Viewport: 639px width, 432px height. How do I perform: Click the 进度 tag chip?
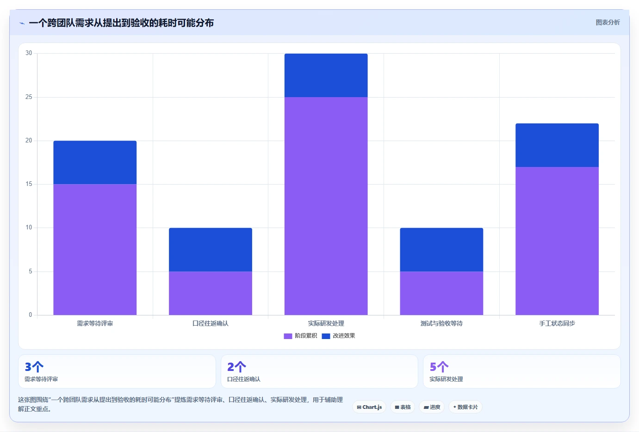click(432, 407)
